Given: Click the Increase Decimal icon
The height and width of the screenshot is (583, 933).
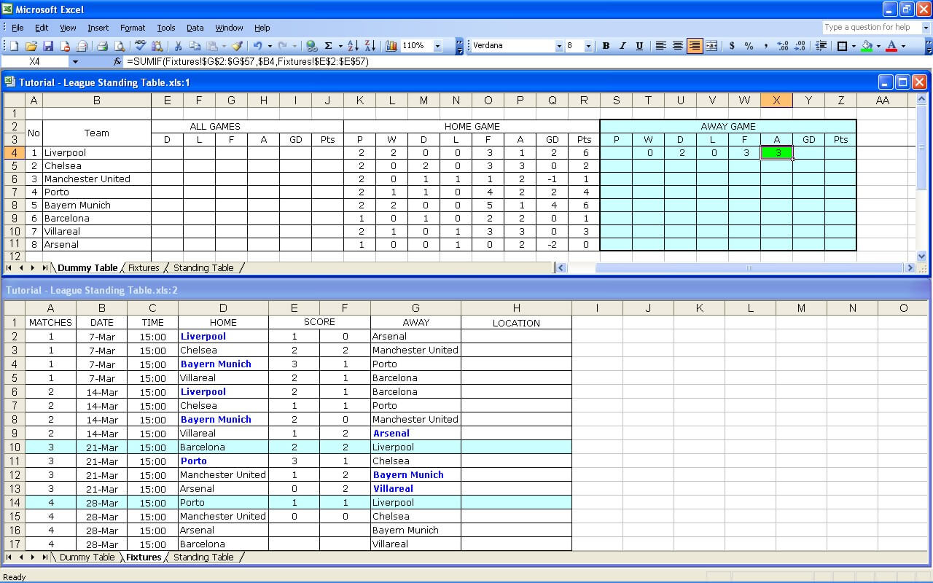Looking at the screenshot, I should 783,46.
